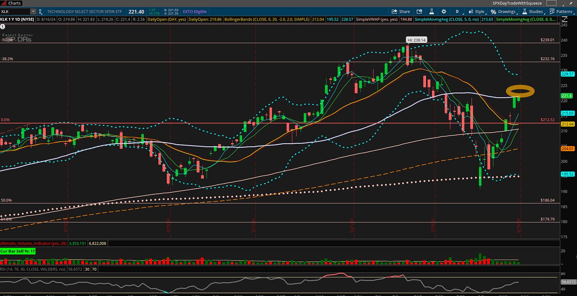
Task: Click the EXTO Eligible label
Action: (195, 11)
